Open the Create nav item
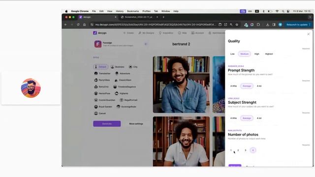The height and width of the screenshot is (177, 315). coord(128,33)
